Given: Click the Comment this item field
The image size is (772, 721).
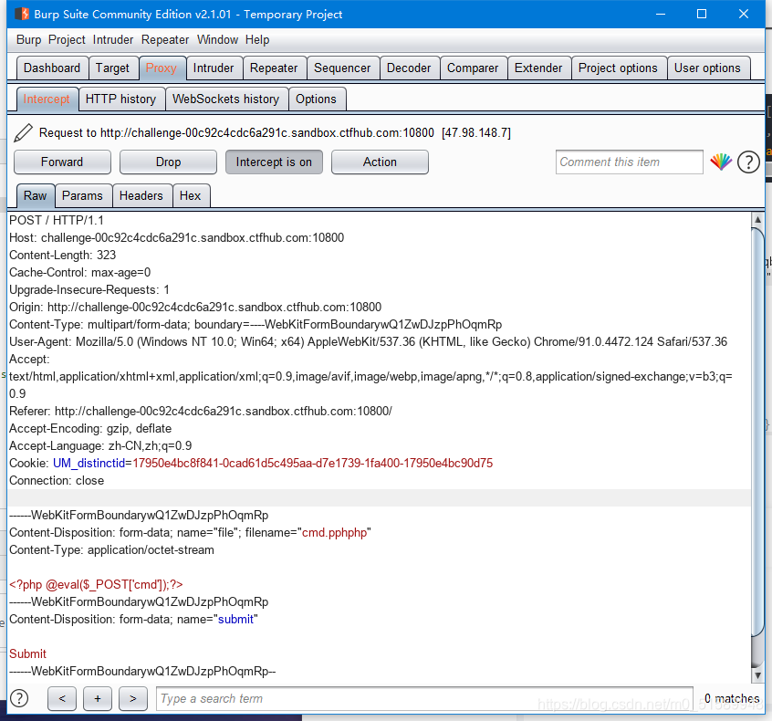Looking at the screenshot, I should (x=630, y=162).
